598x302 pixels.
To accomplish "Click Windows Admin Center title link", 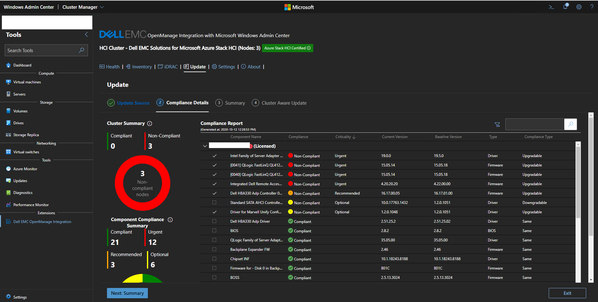I will coord(29,7).
